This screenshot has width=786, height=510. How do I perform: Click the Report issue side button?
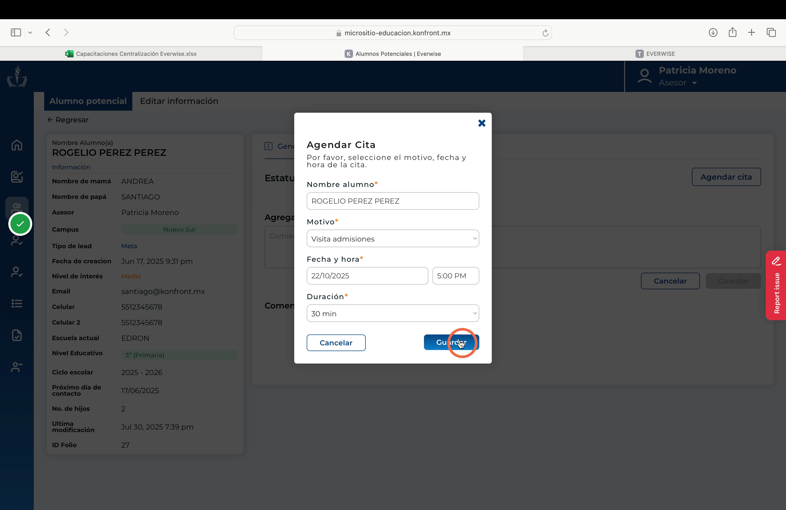[x=776, y=286]
